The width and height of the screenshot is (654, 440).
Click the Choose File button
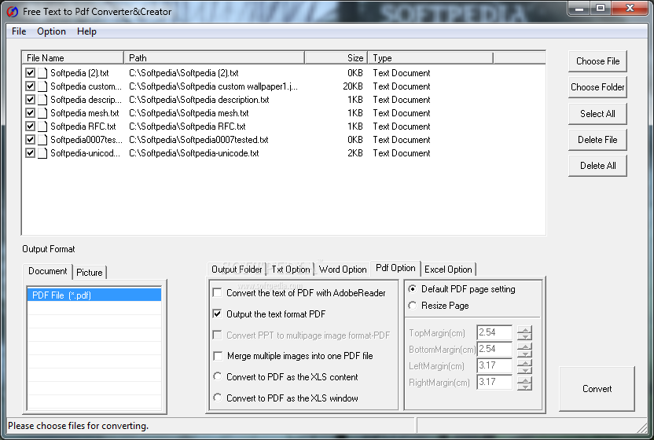pos(597,61)
